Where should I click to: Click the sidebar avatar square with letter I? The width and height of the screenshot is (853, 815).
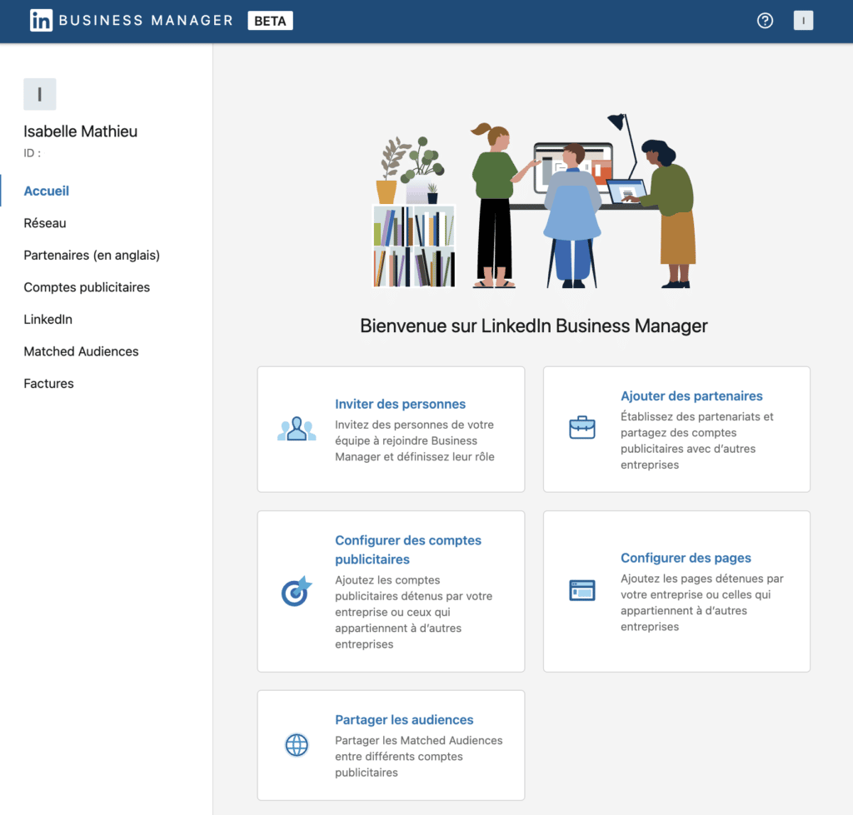click(39, 94)
